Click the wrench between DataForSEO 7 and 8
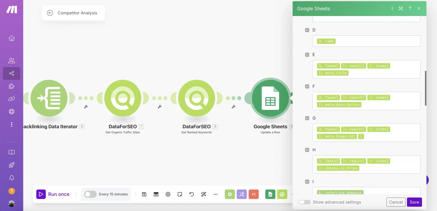Image resolution: width=437 pixels, height=211 pixels. pos(160,107)
